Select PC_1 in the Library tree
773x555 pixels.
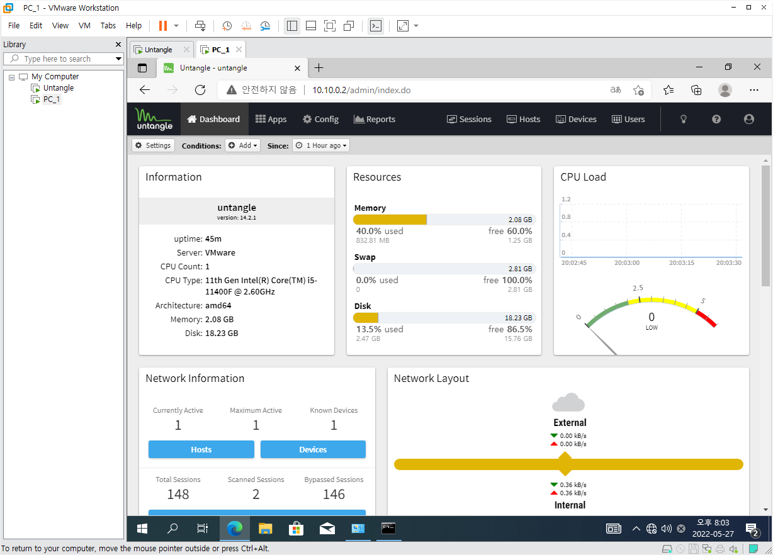click(x=52, y=99)
